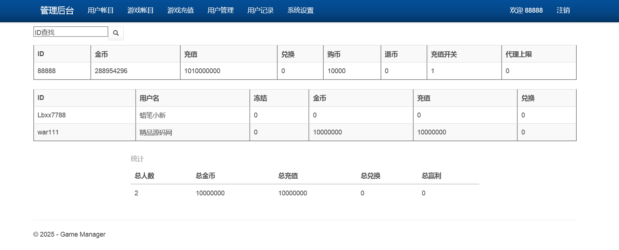Log out using the 注销 link
The width and height of the screenshot is (619, 250).
point(563,10)
